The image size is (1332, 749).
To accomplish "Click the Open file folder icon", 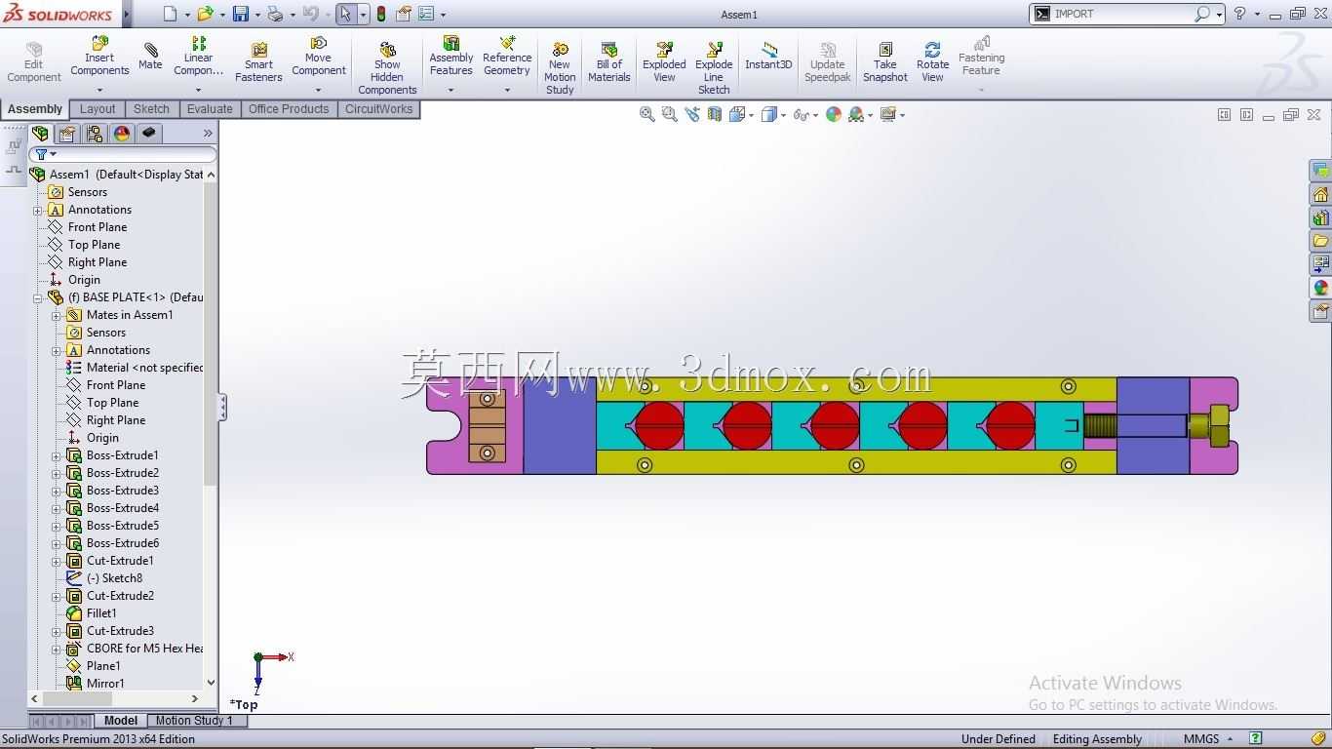I will pos(205,14).
